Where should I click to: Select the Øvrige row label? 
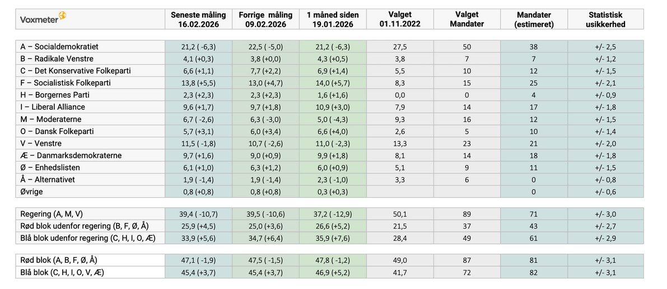tap(32, 192)
